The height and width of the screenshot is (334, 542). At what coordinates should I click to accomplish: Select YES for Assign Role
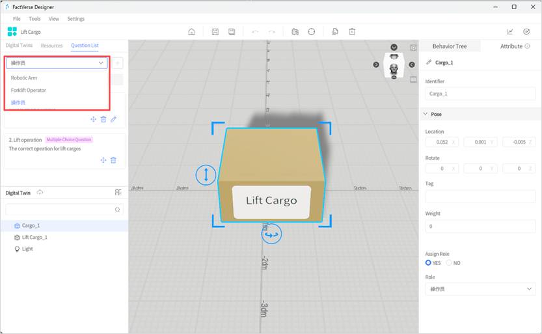[429, 263]
